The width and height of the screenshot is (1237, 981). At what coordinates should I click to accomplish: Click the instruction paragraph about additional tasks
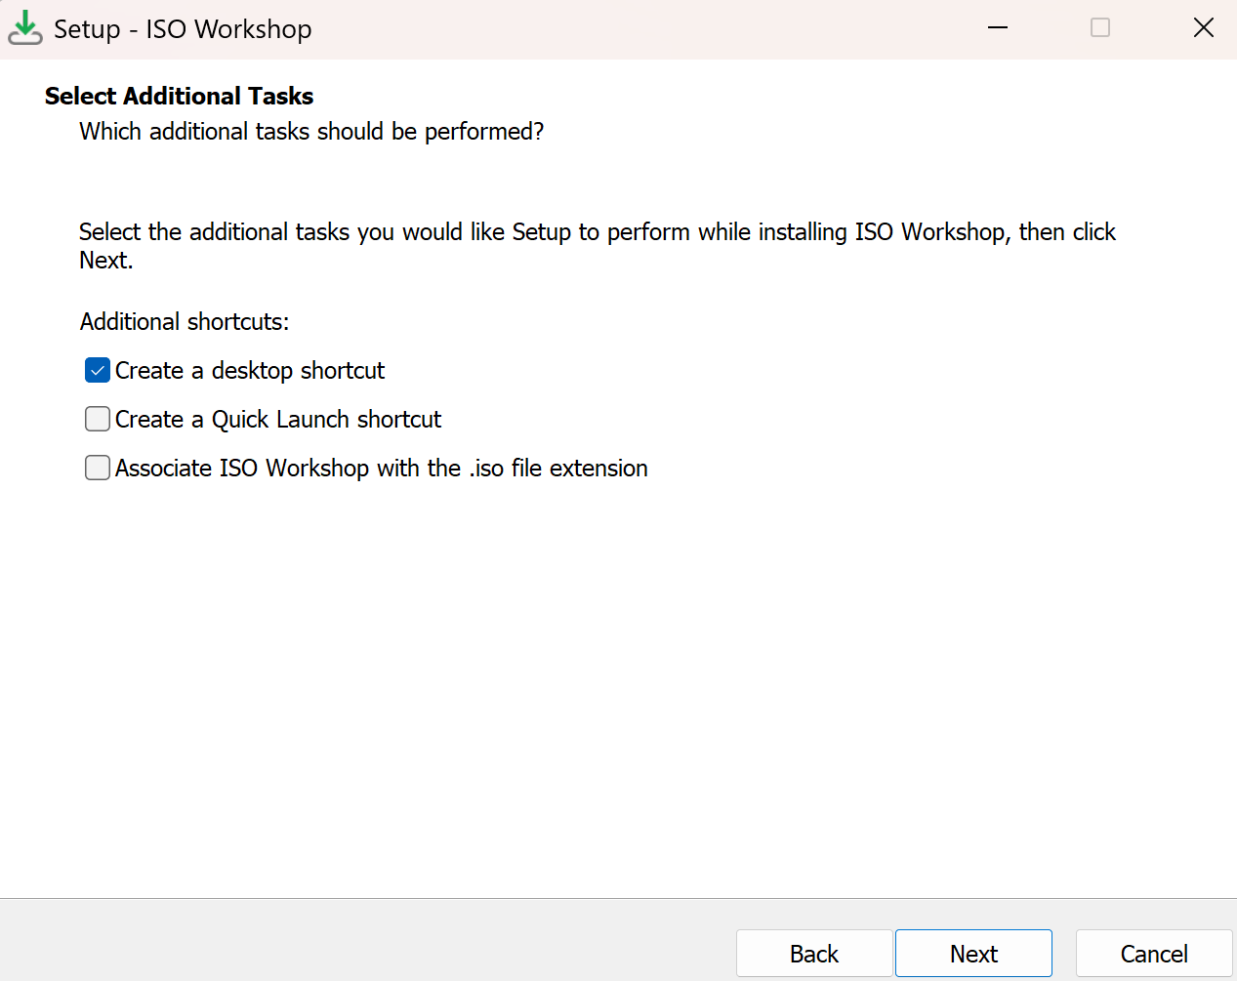(x=597, y=232)
